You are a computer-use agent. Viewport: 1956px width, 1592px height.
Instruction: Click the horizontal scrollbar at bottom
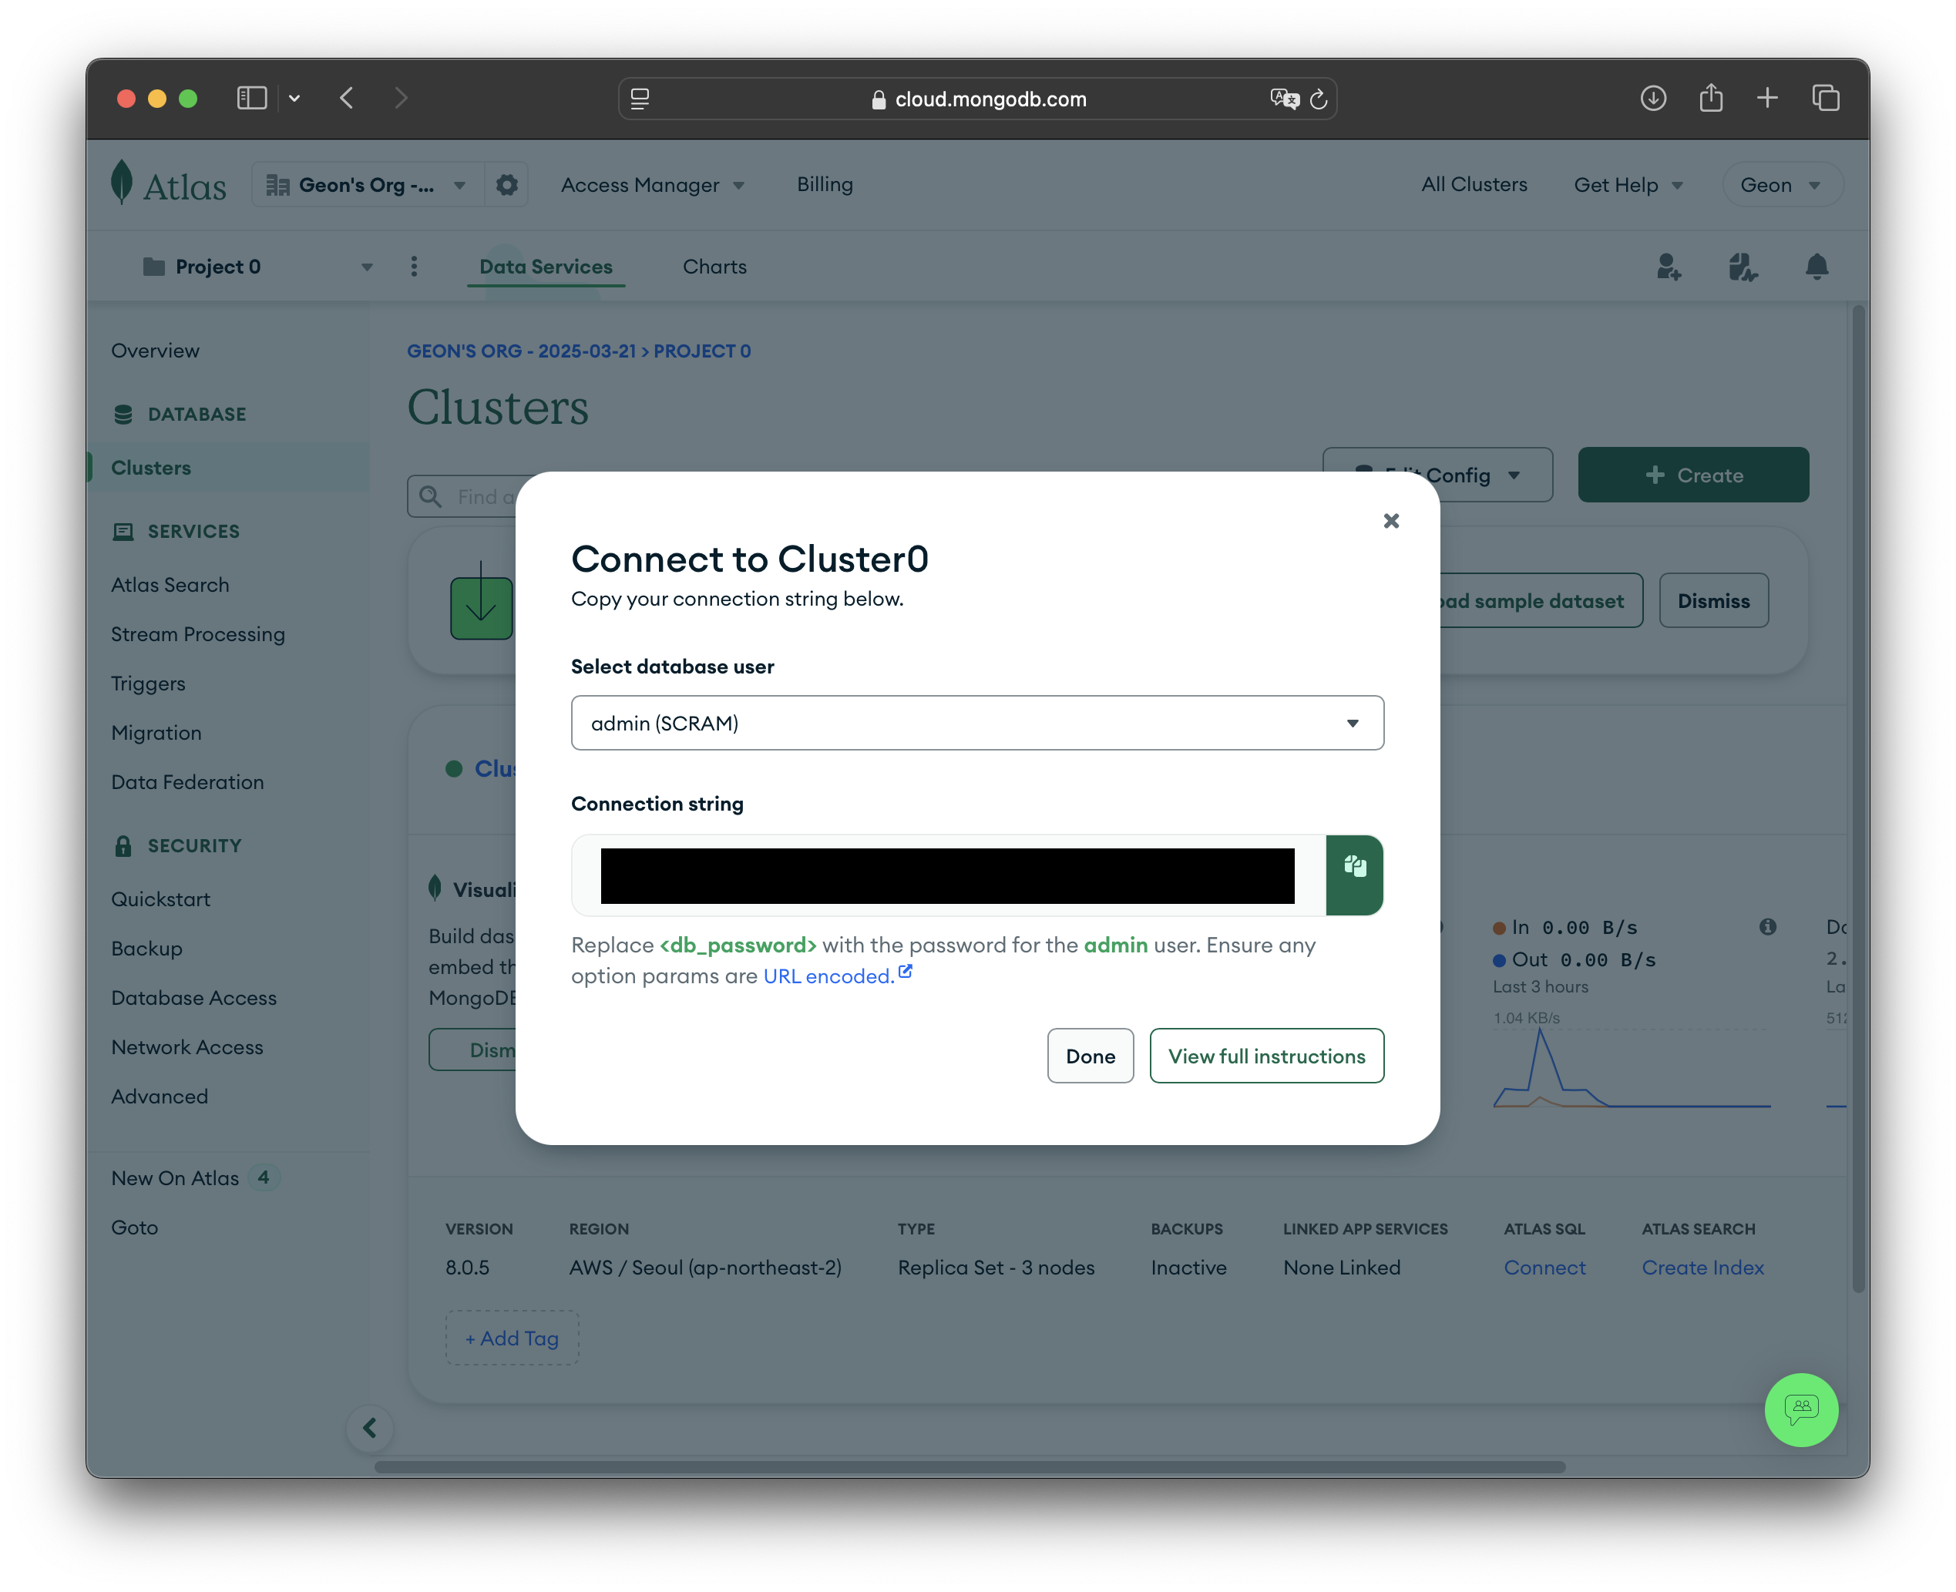pyautogui.click(x=970, y=1466)
